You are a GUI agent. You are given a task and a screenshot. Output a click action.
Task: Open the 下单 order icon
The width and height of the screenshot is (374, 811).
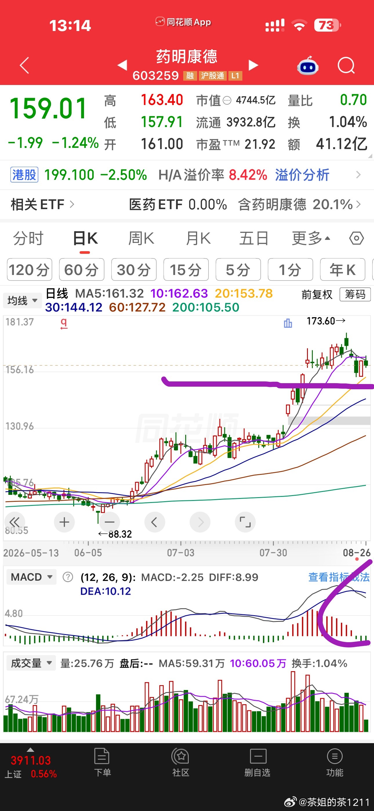102,756
